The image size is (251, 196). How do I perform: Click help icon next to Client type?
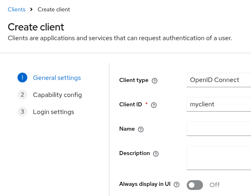pos(155,81)
